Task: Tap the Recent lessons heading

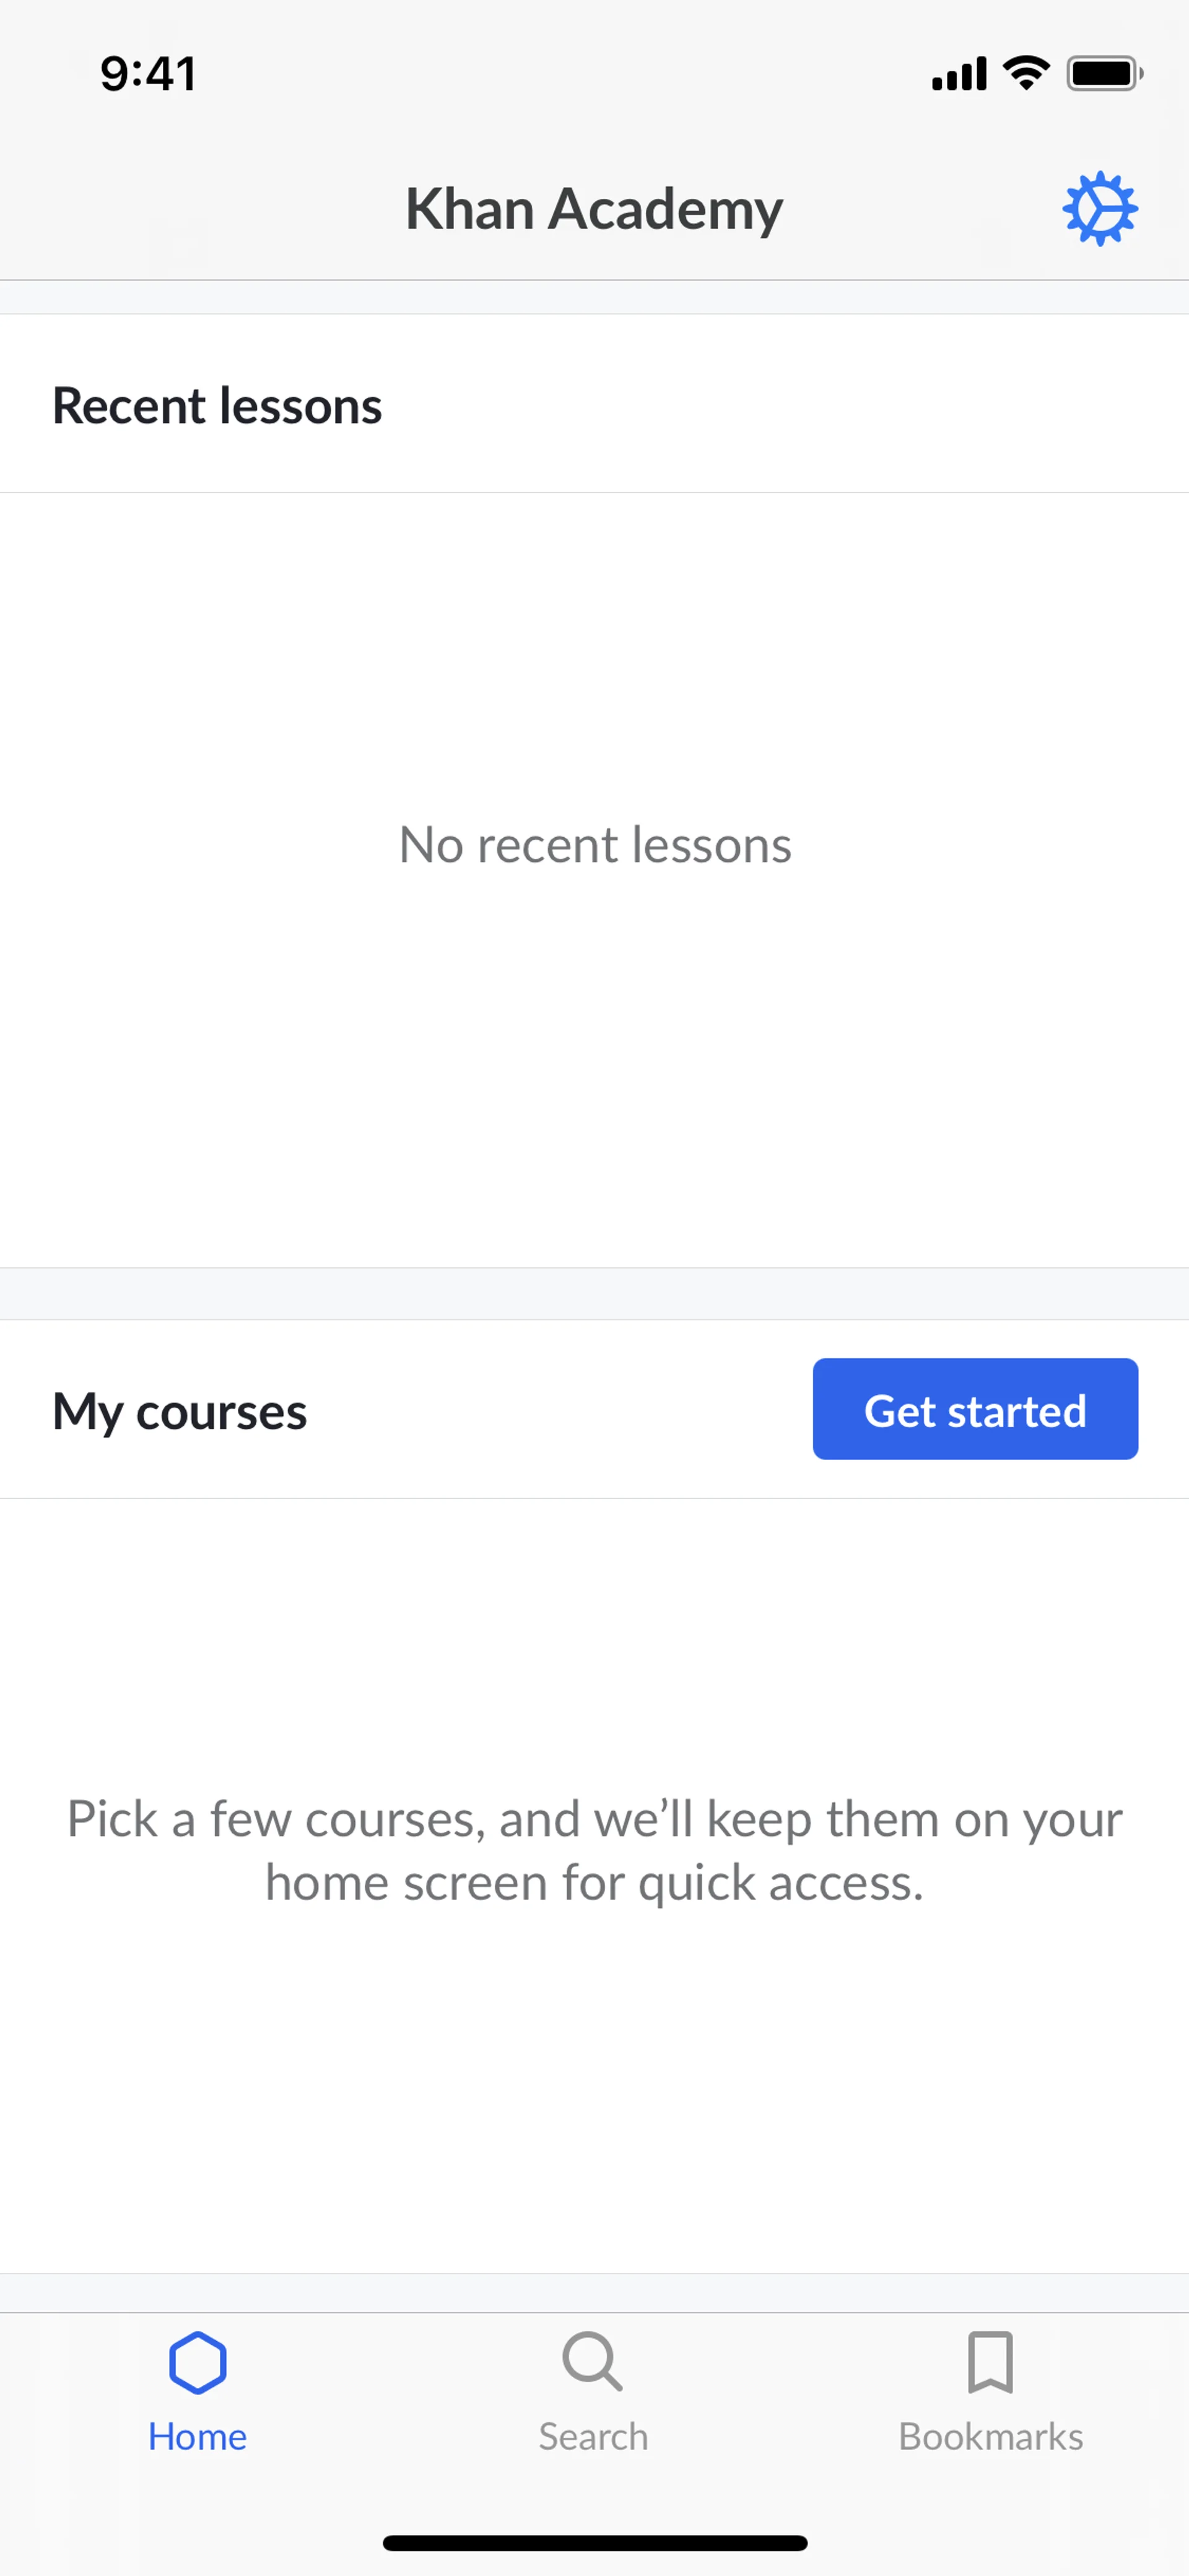Action: click(x=217, y=405)
